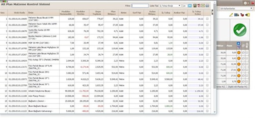The image size is (255, 118).
Task: Tick the background grid checkbox in 36,00 row
Action: pyautogui.click(x=247, y=52)
